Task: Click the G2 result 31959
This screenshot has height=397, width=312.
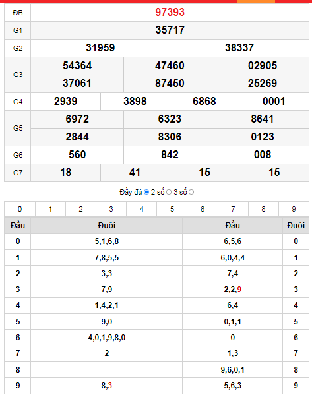Action: (x=100, y=48)
